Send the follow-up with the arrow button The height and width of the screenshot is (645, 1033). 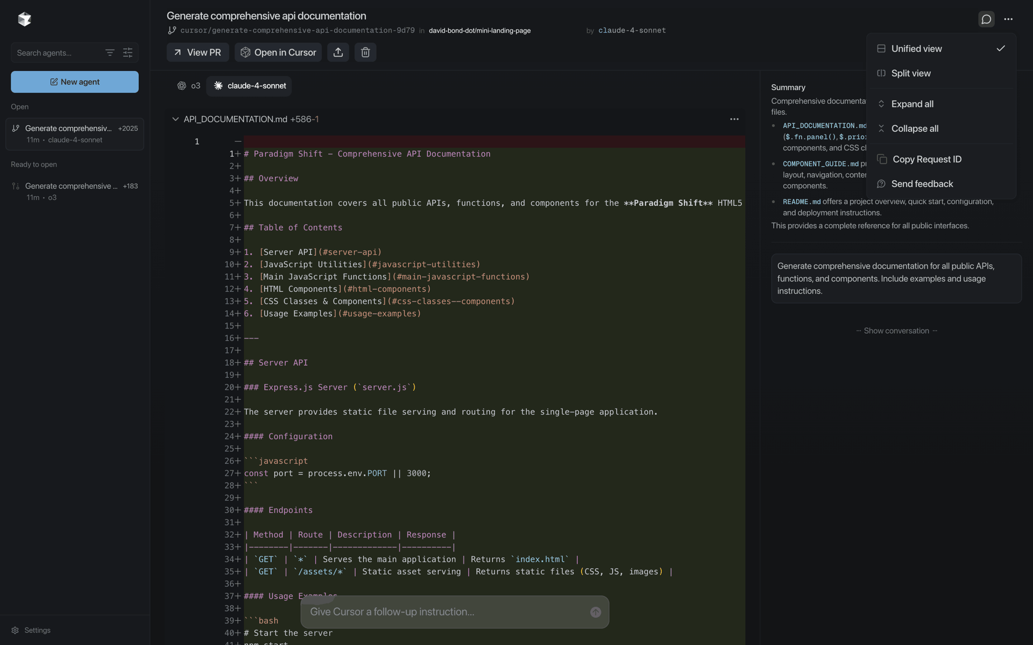pos(596,612)
